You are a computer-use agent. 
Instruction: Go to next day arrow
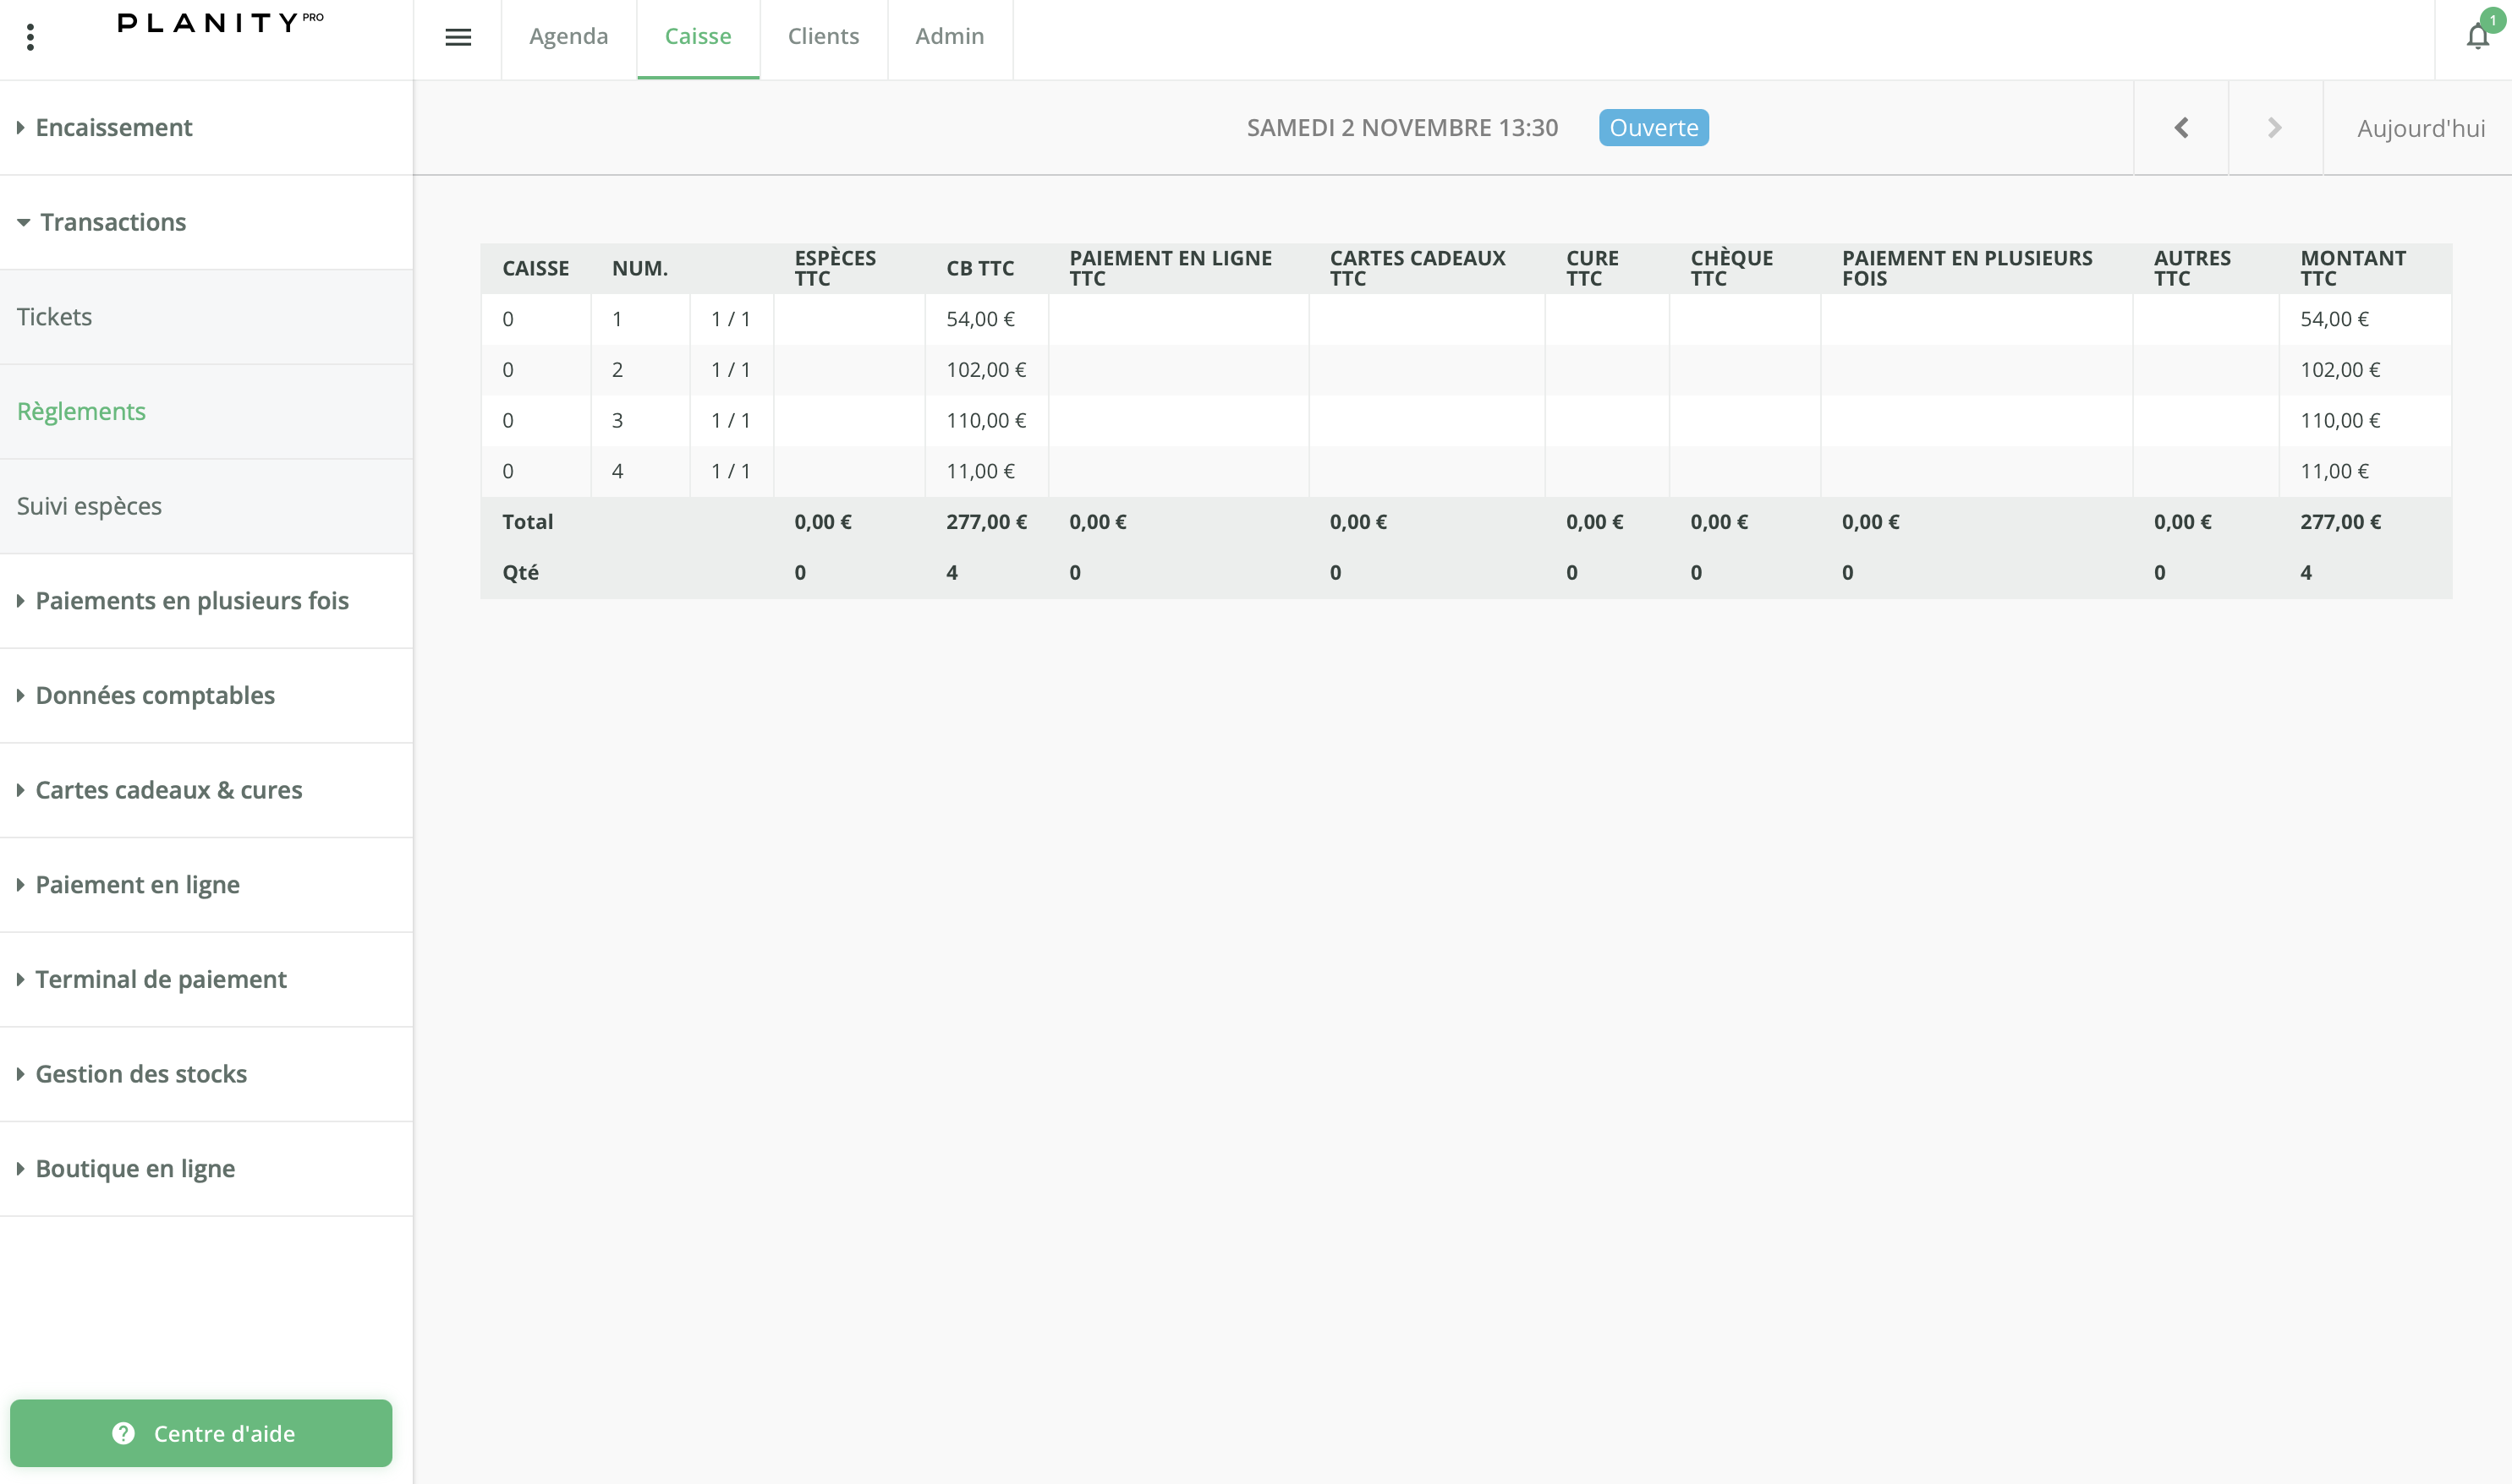(2273, 128)
